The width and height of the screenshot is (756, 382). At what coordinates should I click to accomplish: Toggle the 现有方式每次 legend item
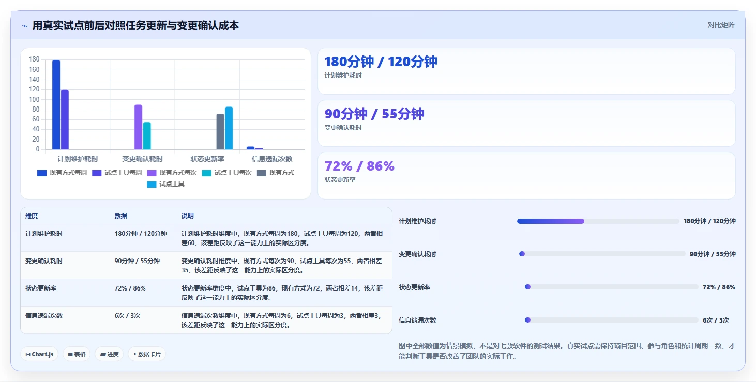[172, 173]
